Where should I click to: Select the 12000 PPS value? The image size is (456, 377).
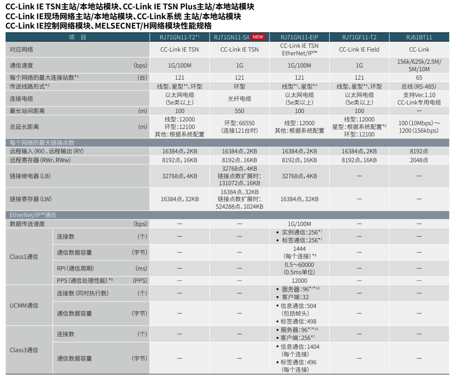pyautogui.click(x=299, y=280)
